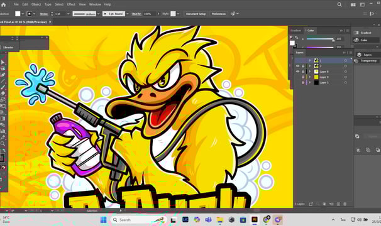The image size is (381, 226).
Task: Open the graphic Style dropdown arrow
Action: tap(178, 14)
